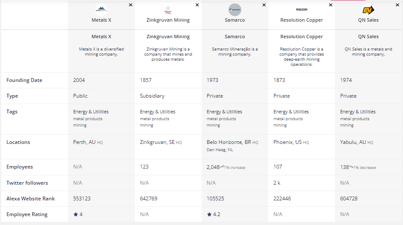Click Energy & Utilities tag under Metals X
The height and width of the screenshot is (225, 403).
point(91,112)
